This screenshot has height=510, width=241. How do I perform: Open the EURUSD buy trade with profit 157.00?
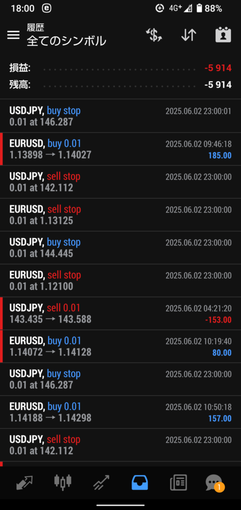tap(120, 412)
